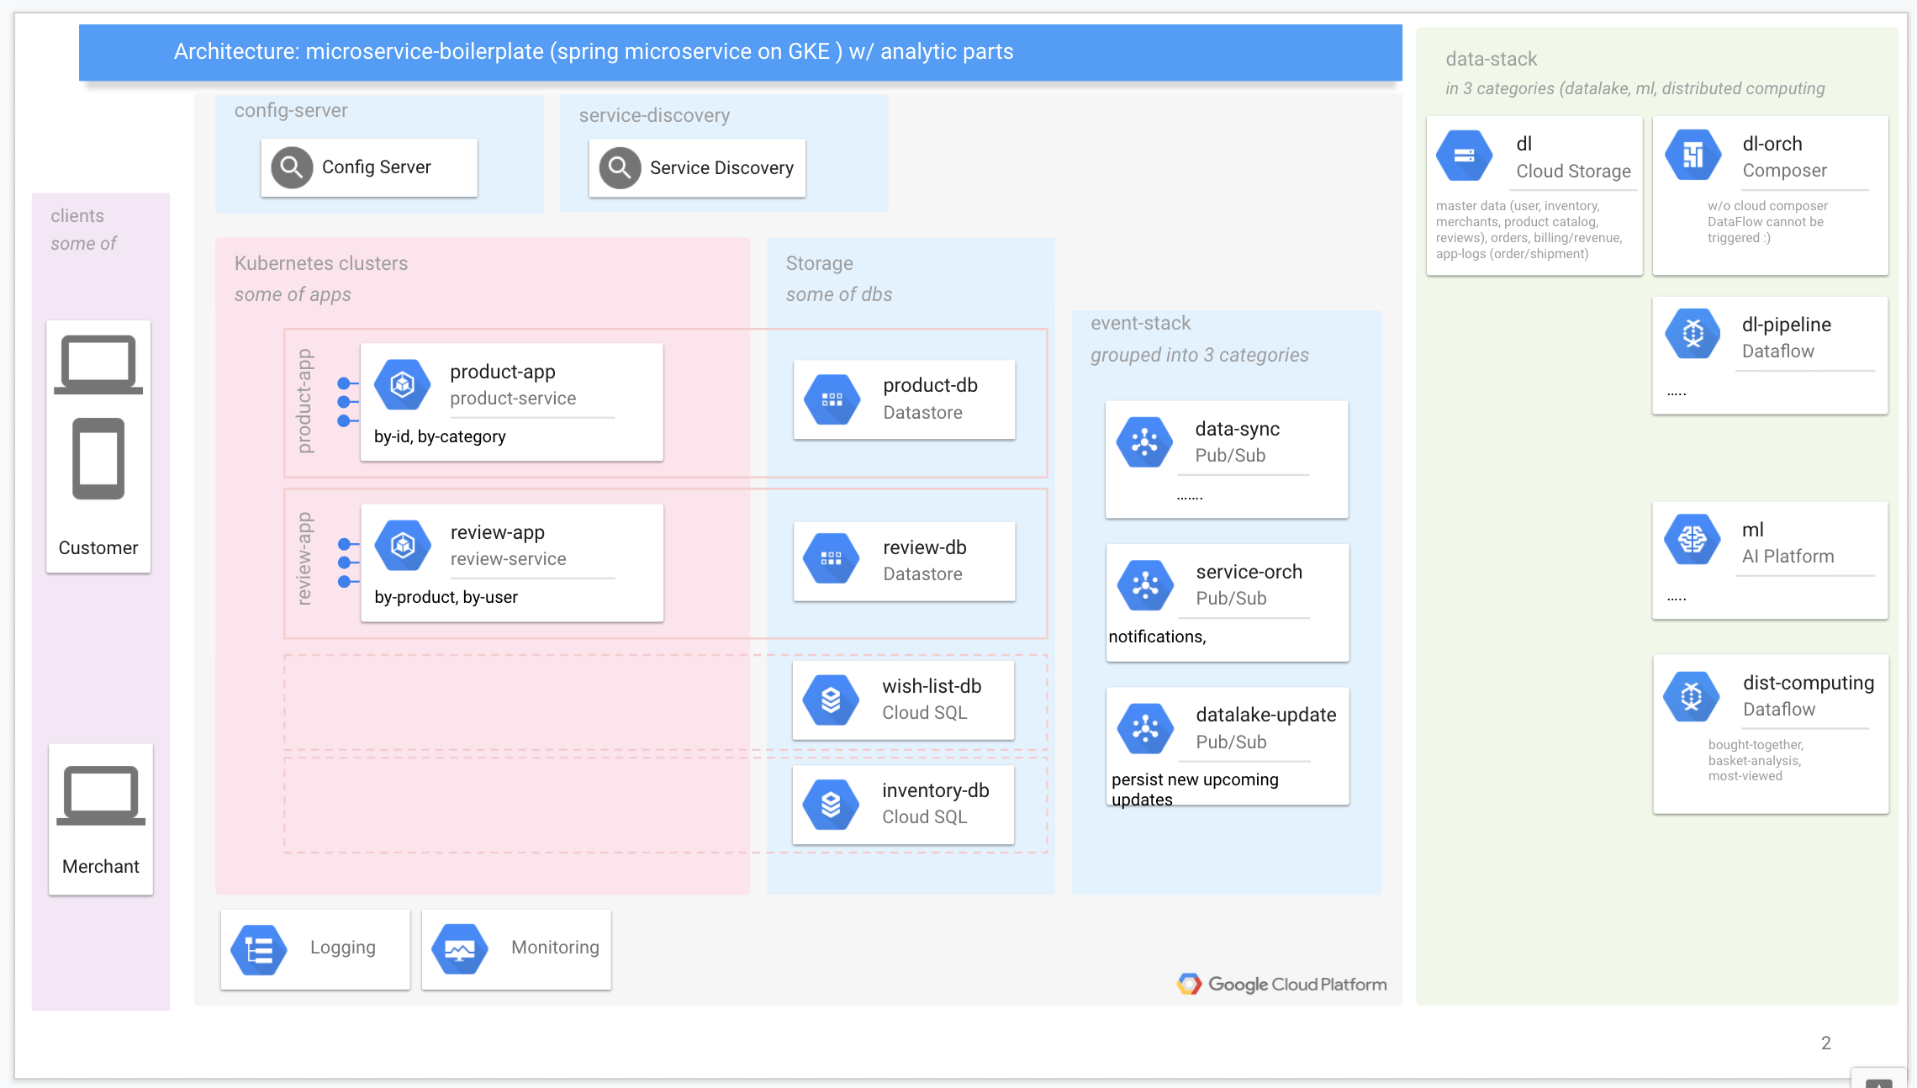Image resolution: width=1917 pixels, height=1088 pixels.
Task: Click the ml AI Platform icon
Action: pos(1692,540)
